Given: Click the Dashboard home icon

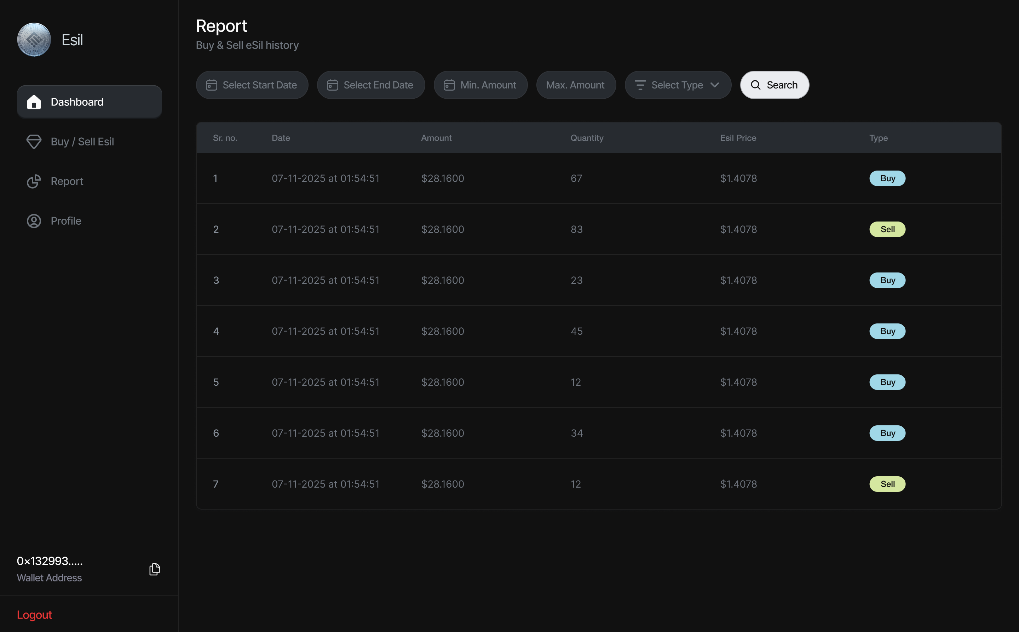Looking at the screenshot, I should click(x=34, y=102).
